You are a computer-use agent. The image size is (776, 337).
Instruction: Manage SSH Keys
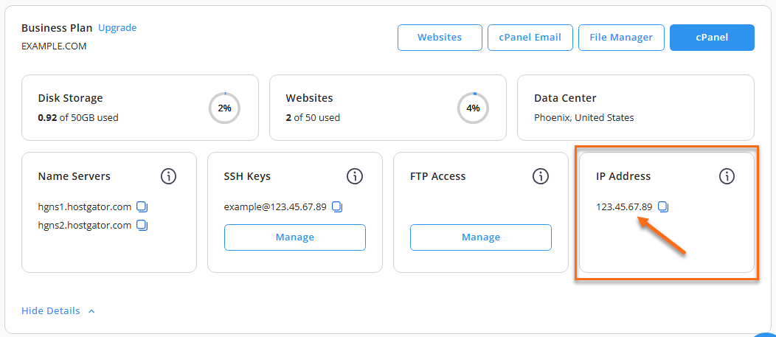295,237
